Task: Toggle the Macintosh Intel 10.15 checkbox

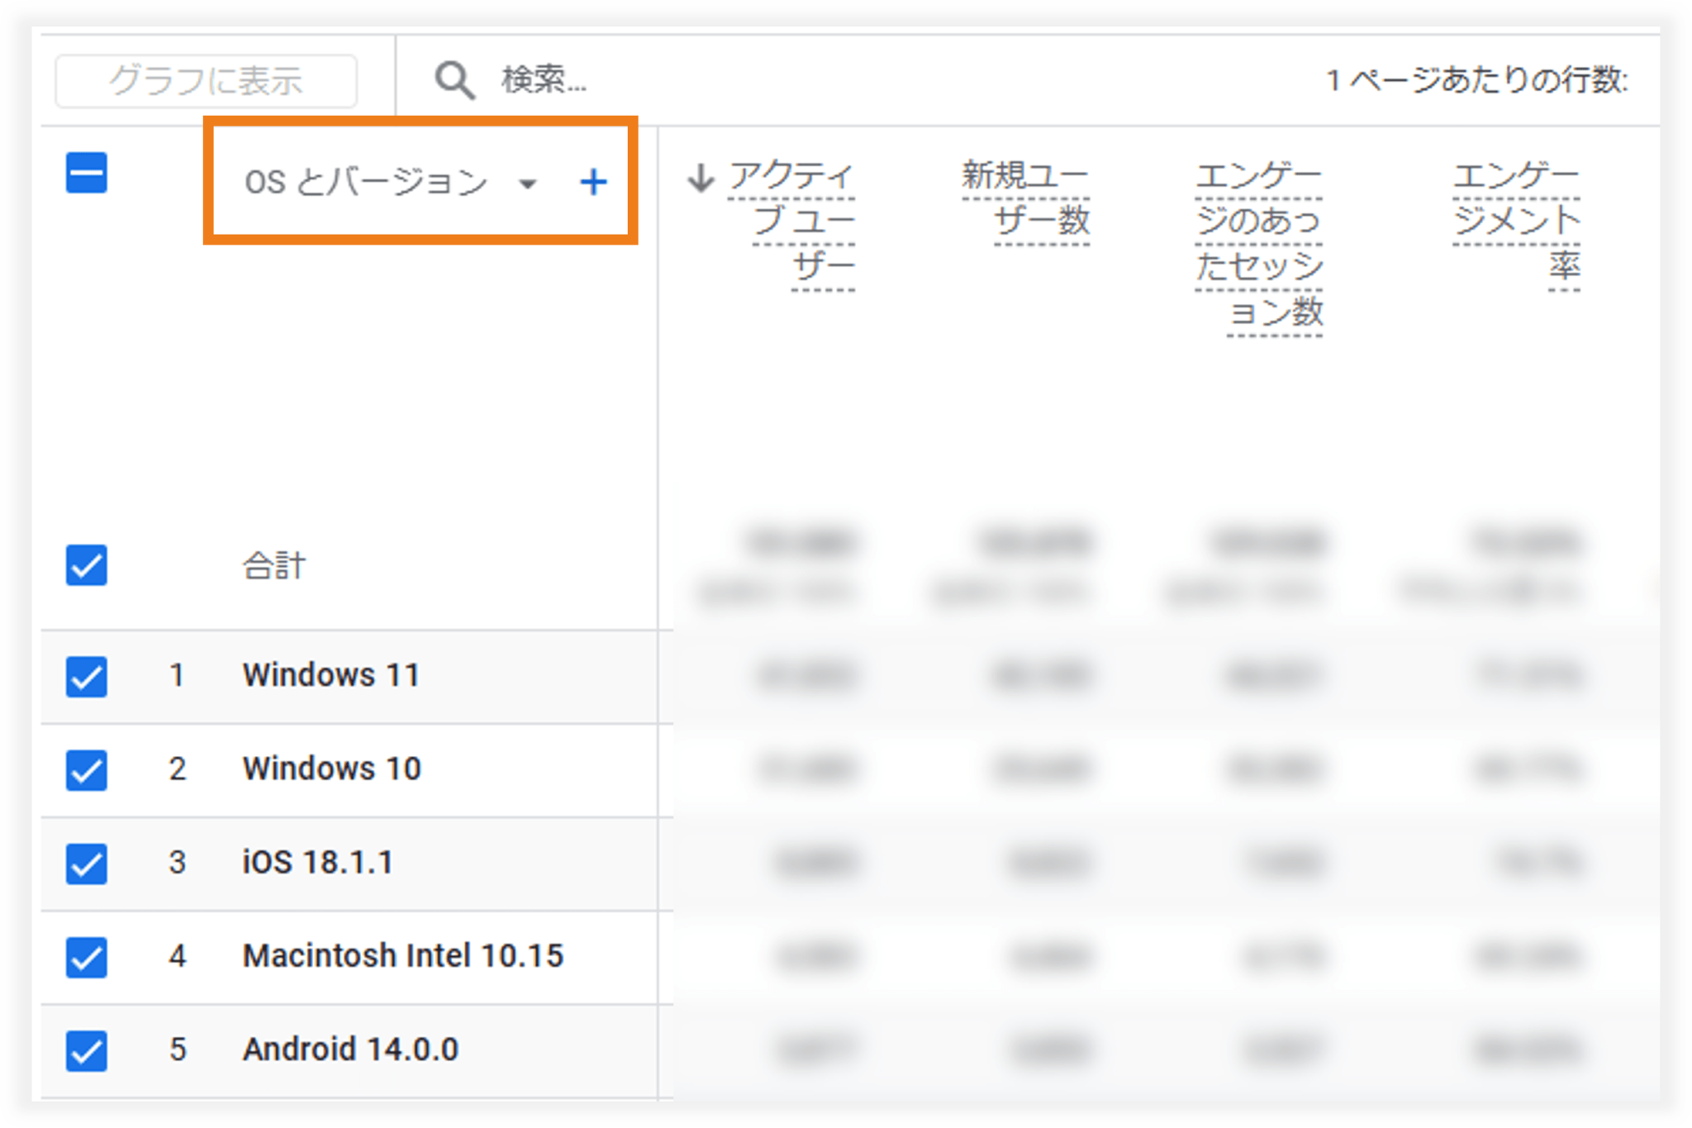Action: 87,957
